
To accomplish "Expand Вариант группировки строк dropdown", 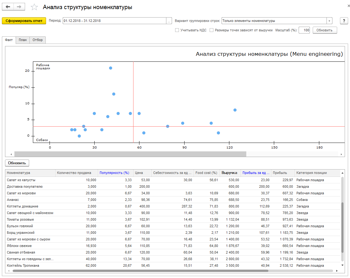I will click(329, 21).
